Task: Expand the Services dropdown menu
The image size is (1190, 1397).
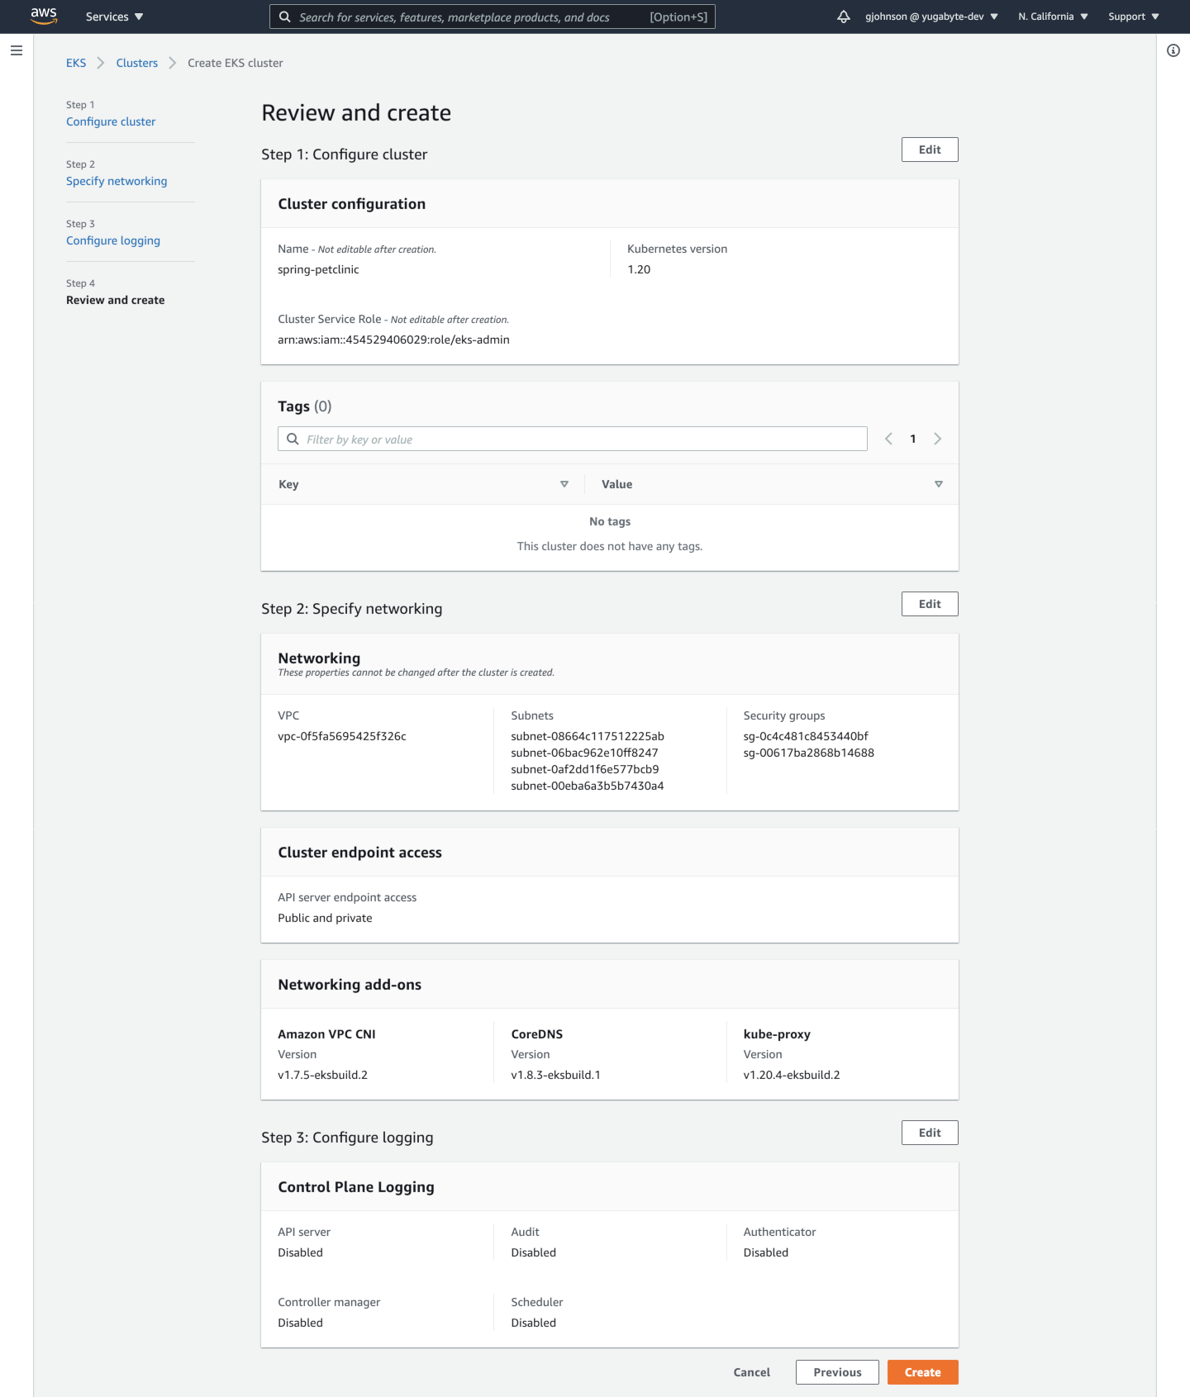Action: [114, 17]
